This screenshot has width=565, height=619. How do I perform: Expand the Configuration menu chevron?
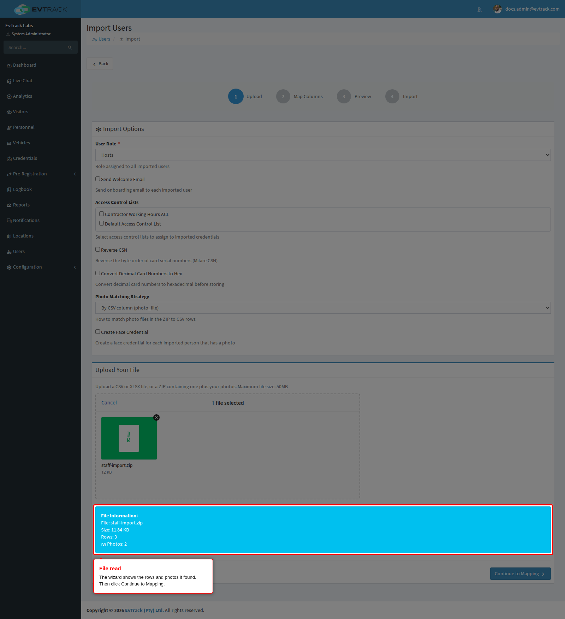[75, 267]
